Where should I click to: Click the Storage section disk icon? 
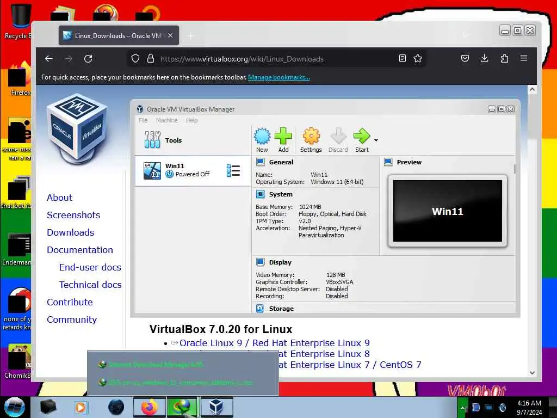260,309
